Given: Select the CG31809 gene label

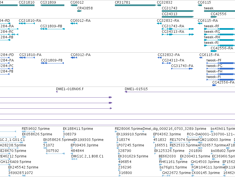Looking at the screenshot, I should point(48,2).
